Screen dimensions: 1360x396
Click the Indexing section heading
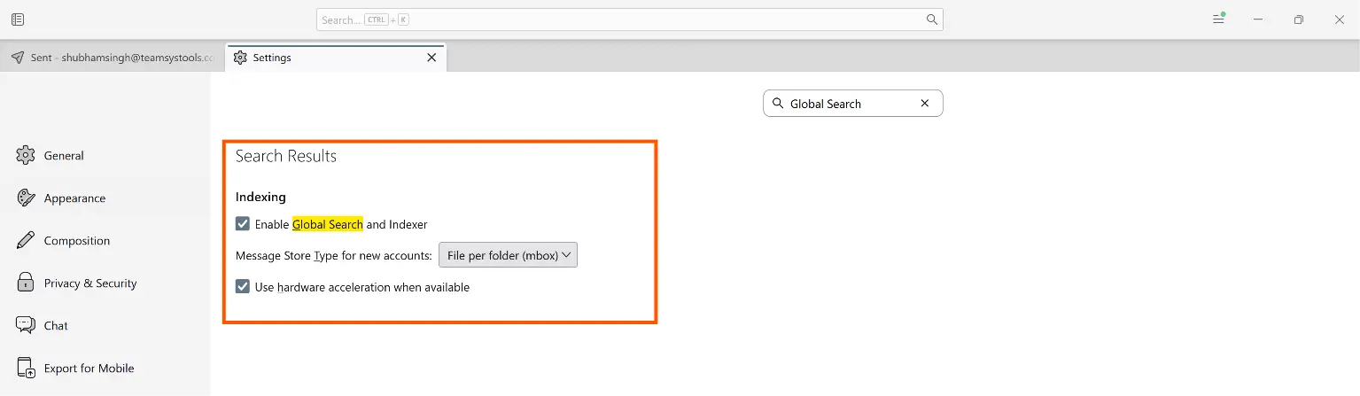coord(260,197)
